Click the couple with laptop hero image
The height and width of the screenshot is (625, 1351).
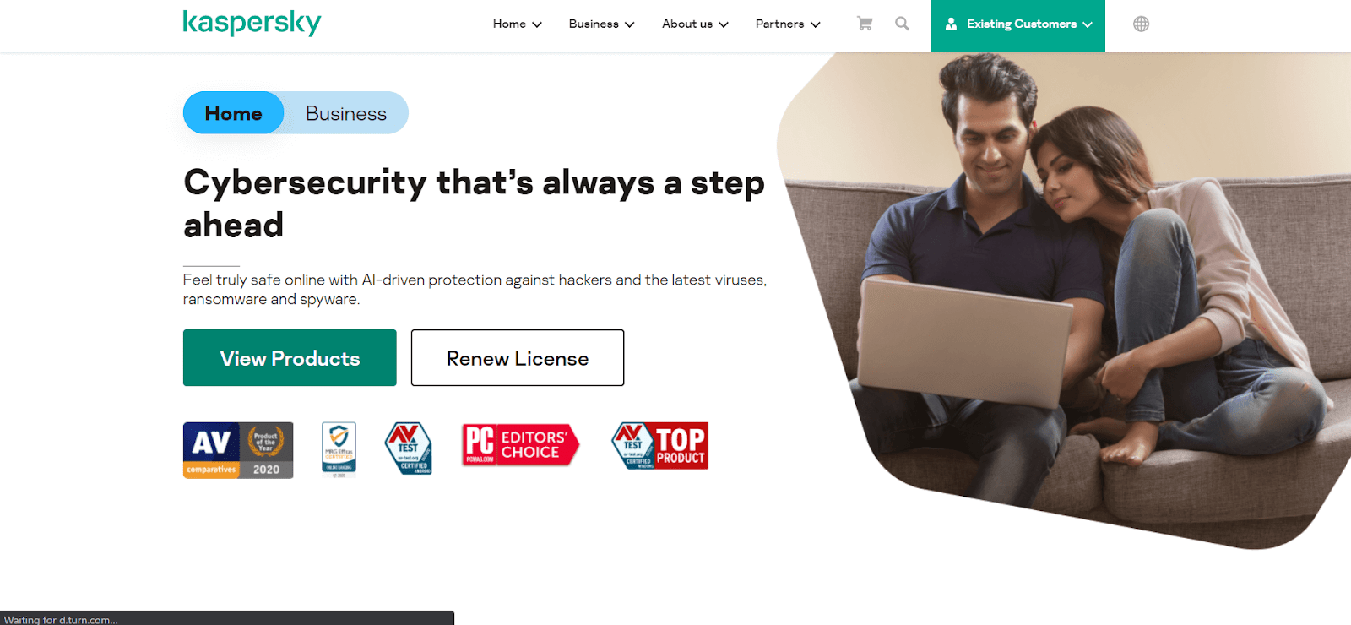tap(1064, 300)
